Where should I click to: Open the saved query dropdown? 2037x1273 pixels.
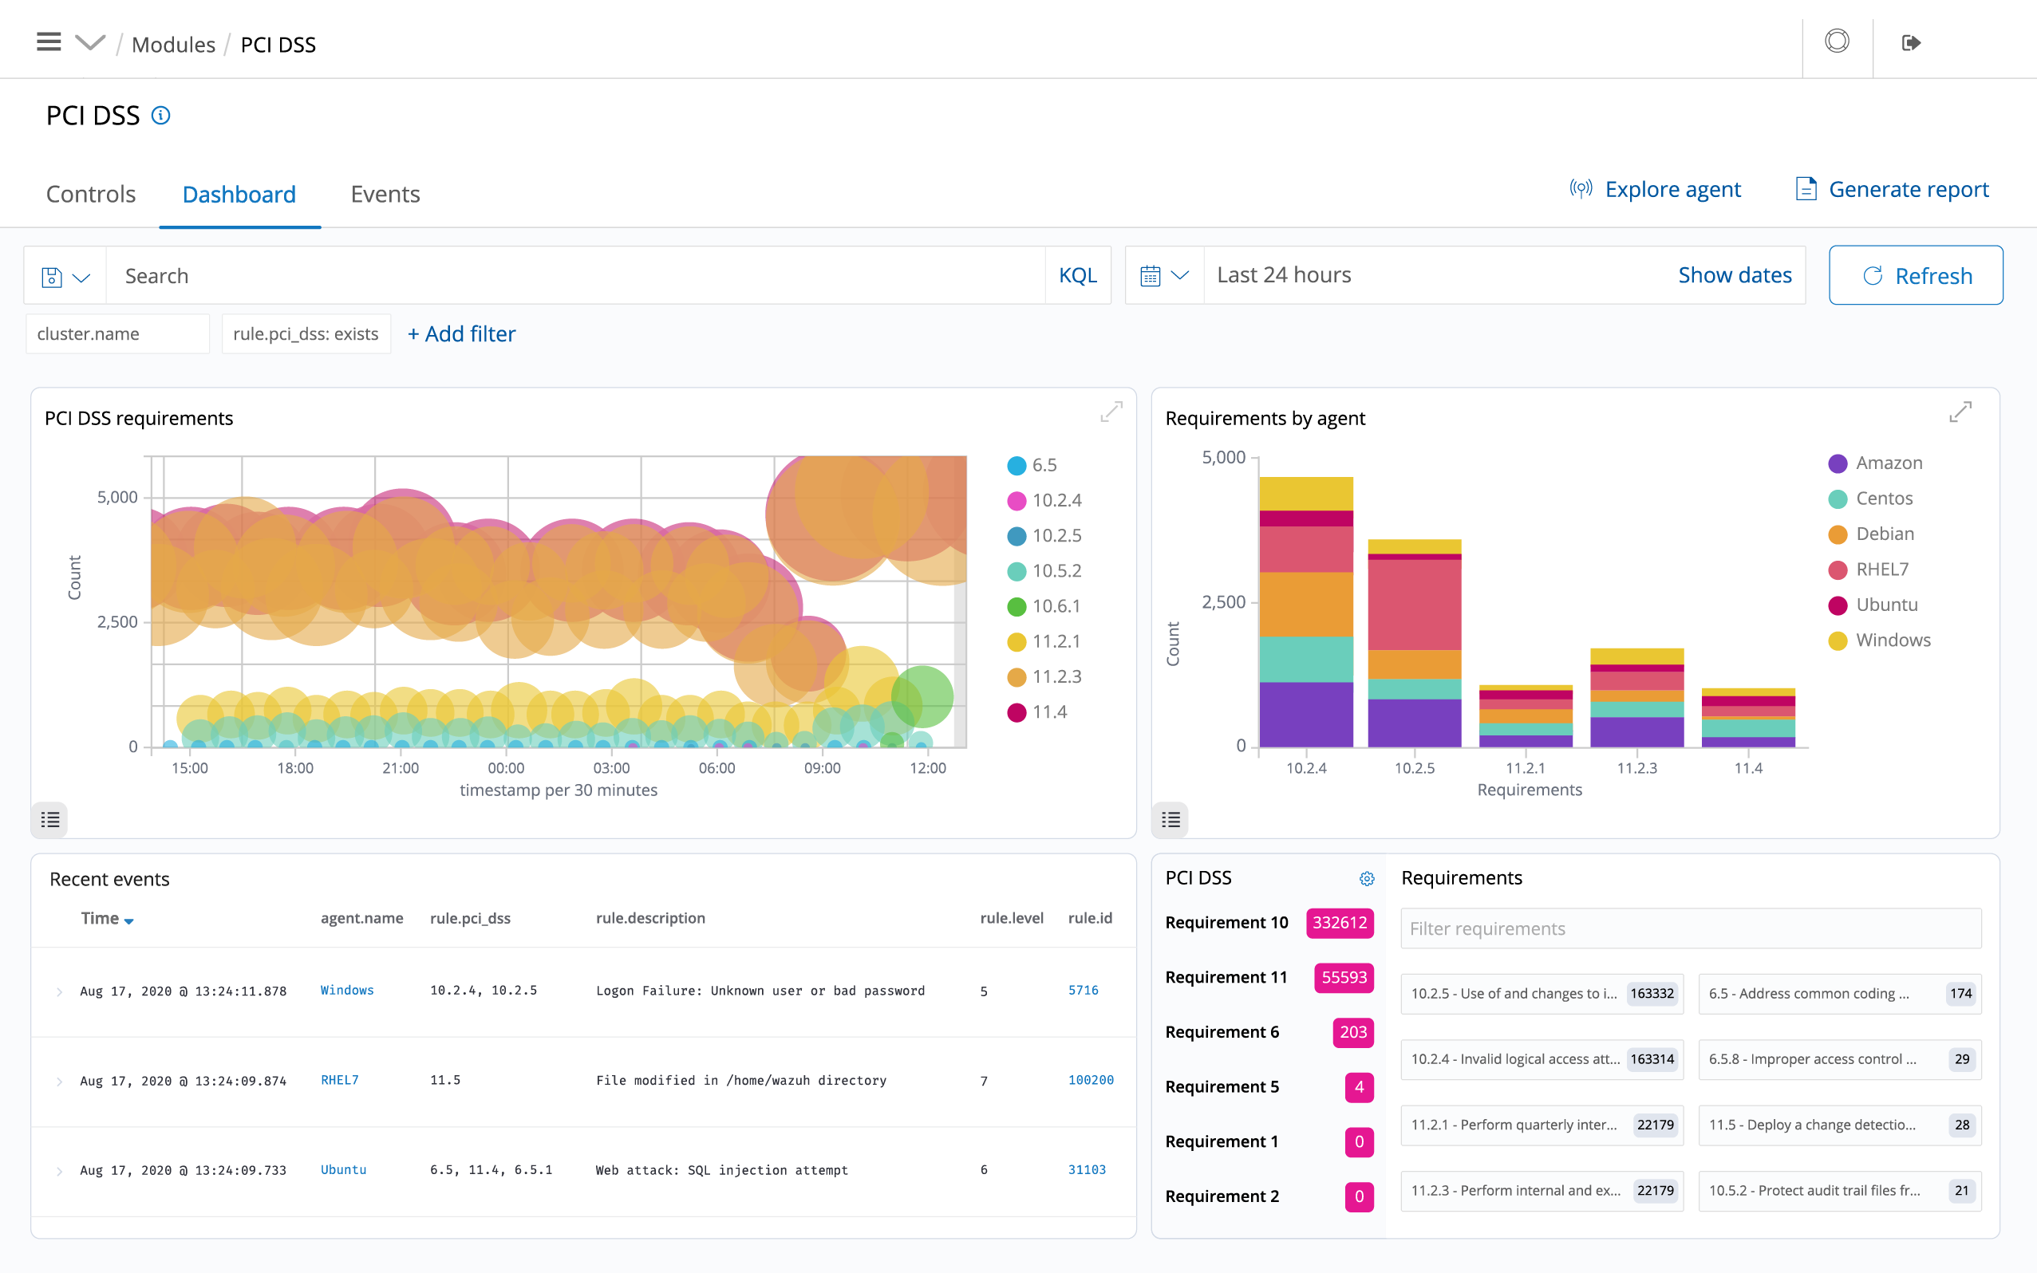pos(65,276)
